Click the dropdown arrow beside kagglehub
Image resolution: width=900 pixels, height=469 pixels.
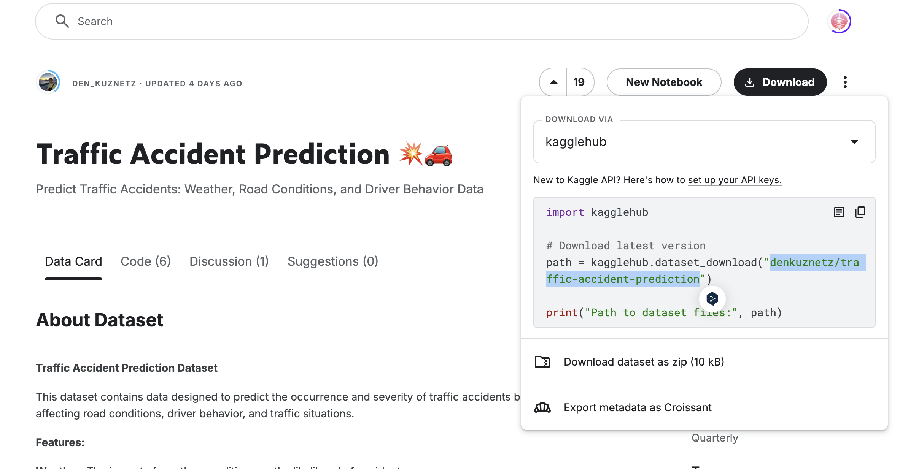(x=854, y=142)
